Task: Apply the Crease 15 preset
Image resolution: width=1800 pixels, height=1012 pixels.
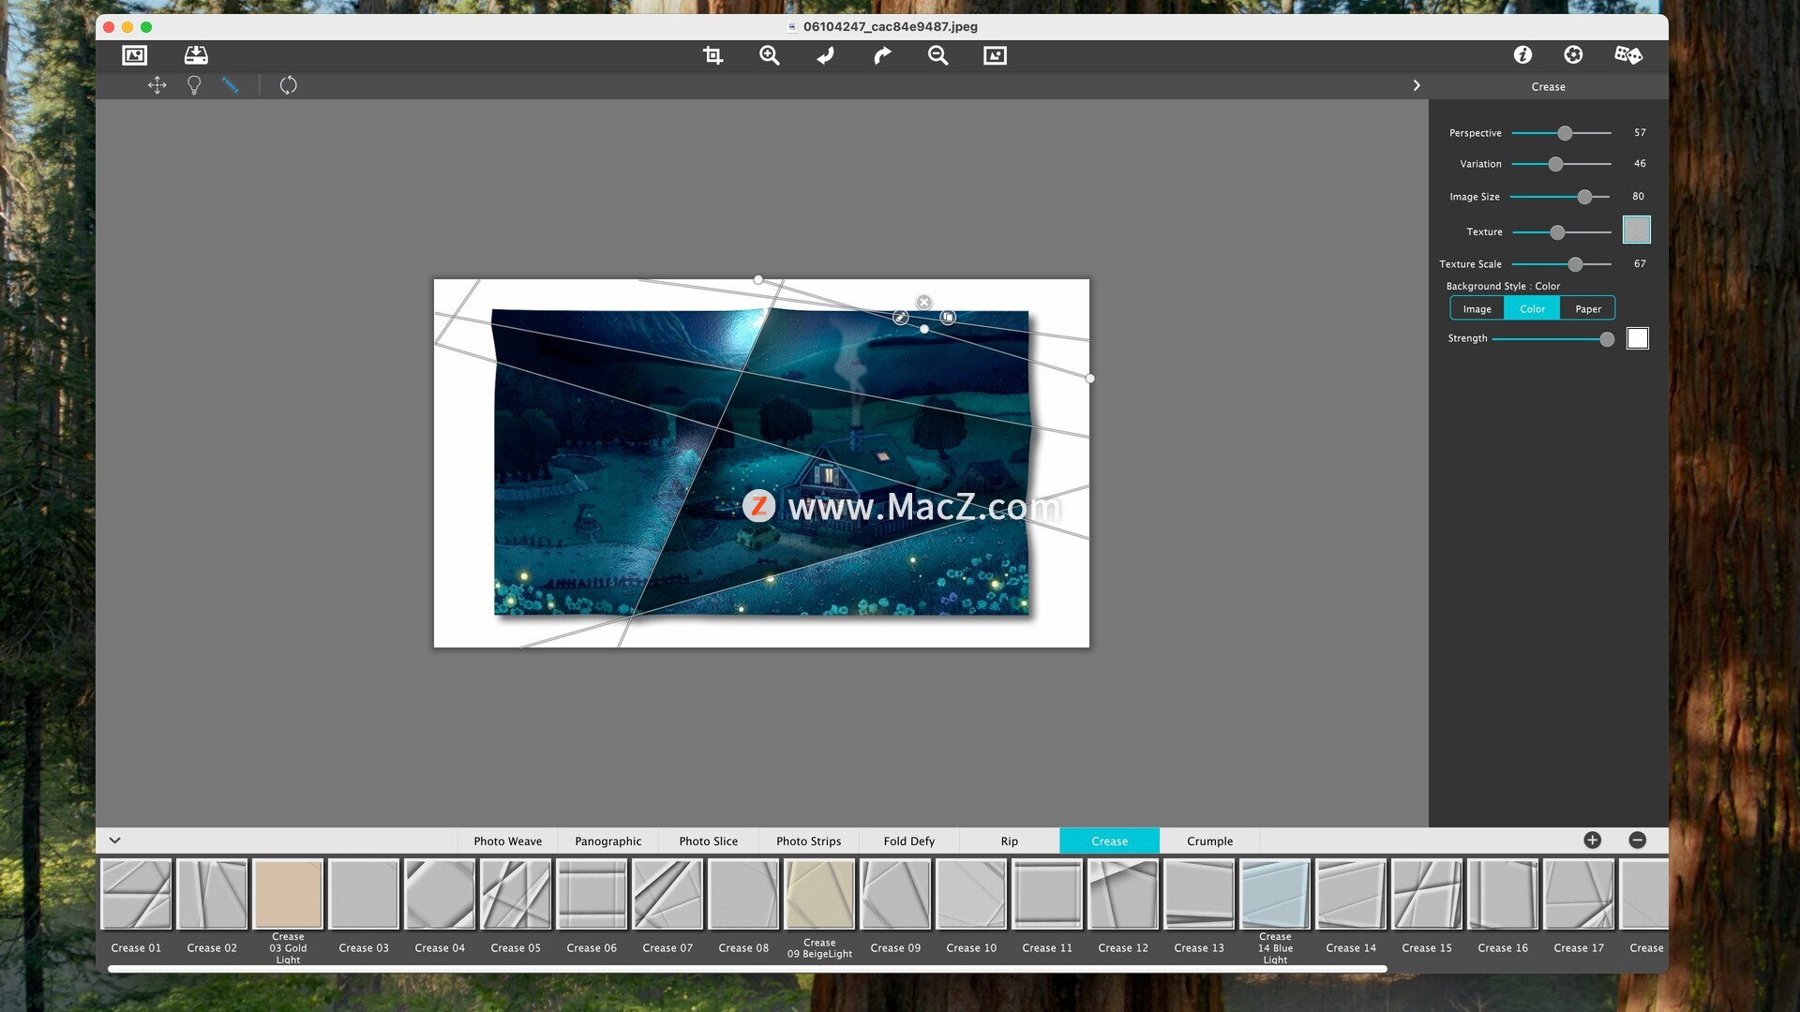Action: pyautogui.click(x=1427, y=894)
